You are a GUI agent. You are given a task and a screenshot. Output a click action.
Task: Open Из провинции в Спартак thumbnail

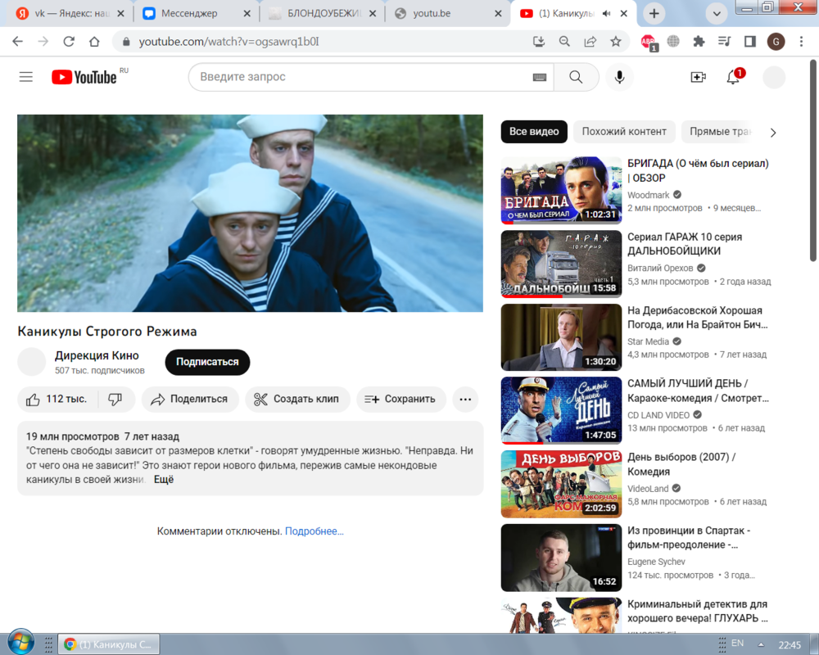tap(561, 558)
